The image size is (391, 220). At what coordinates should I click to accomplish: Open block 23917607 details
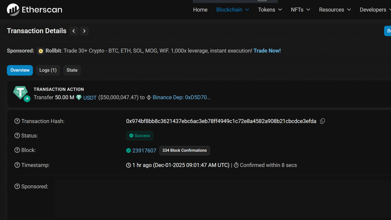click(143, 151)
